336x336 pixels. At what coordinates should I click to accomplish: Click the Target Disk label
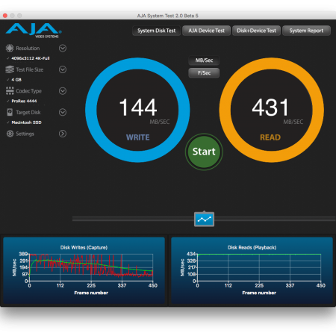[28, 113]
